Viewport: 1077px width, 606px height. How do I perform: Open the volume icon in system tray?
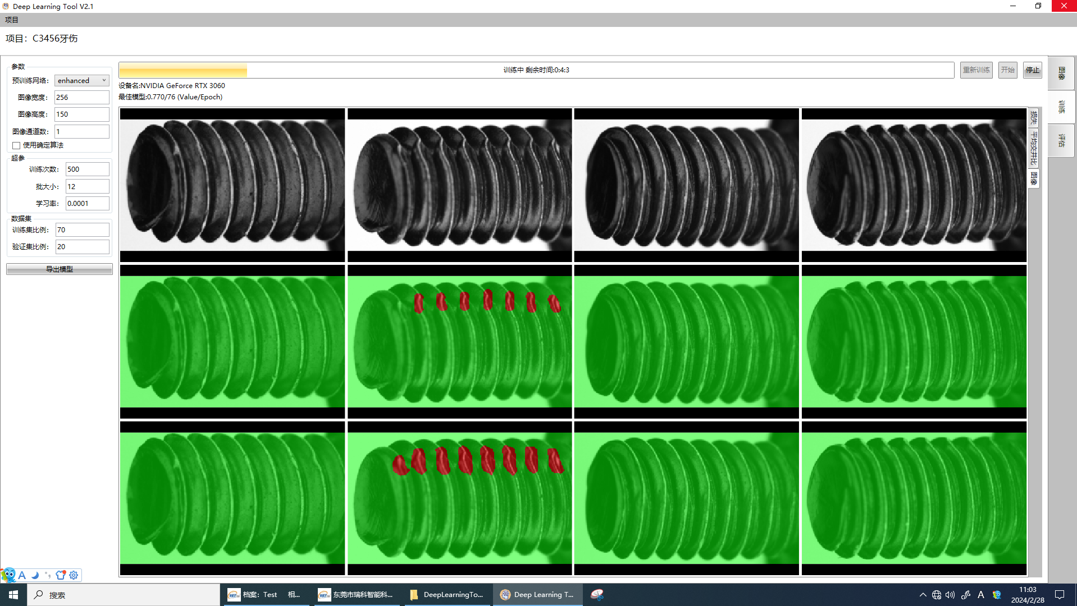coord(950,595)
